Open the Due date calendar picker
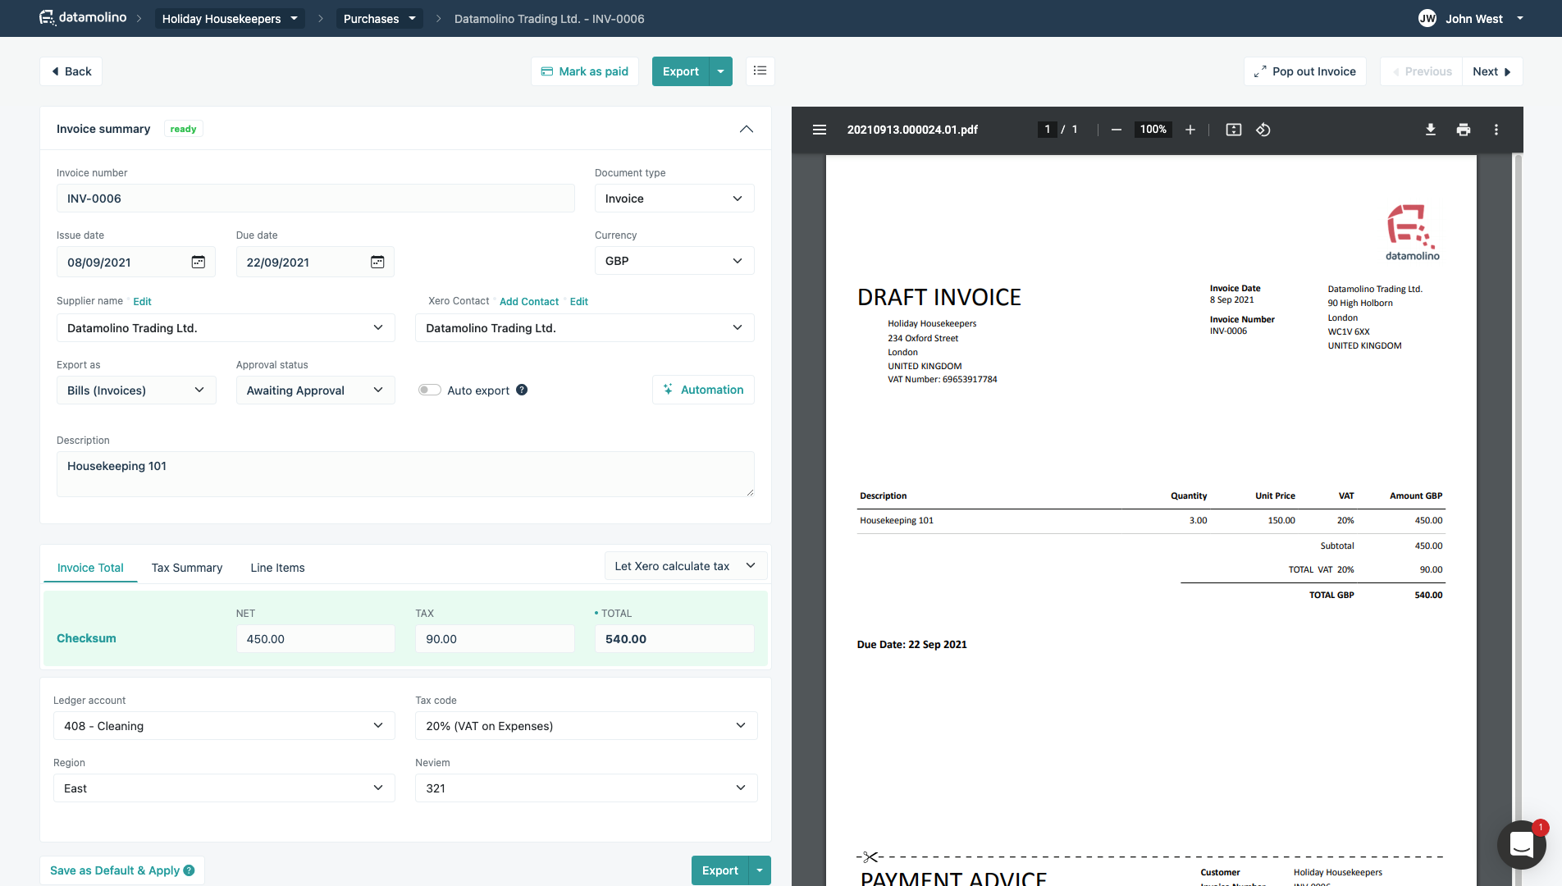Screen dimensions: 1562x886 [377, 262]
